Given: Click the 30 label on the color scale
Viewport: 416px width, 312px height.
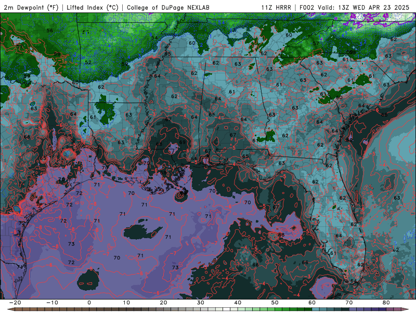Looking at the screenshot, I should click(201, 303).
